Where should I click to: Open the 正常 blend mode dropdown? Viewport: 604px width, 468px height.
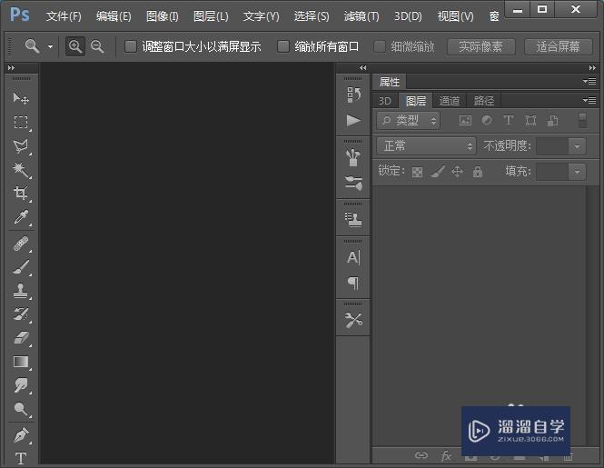tap(426, 146)
